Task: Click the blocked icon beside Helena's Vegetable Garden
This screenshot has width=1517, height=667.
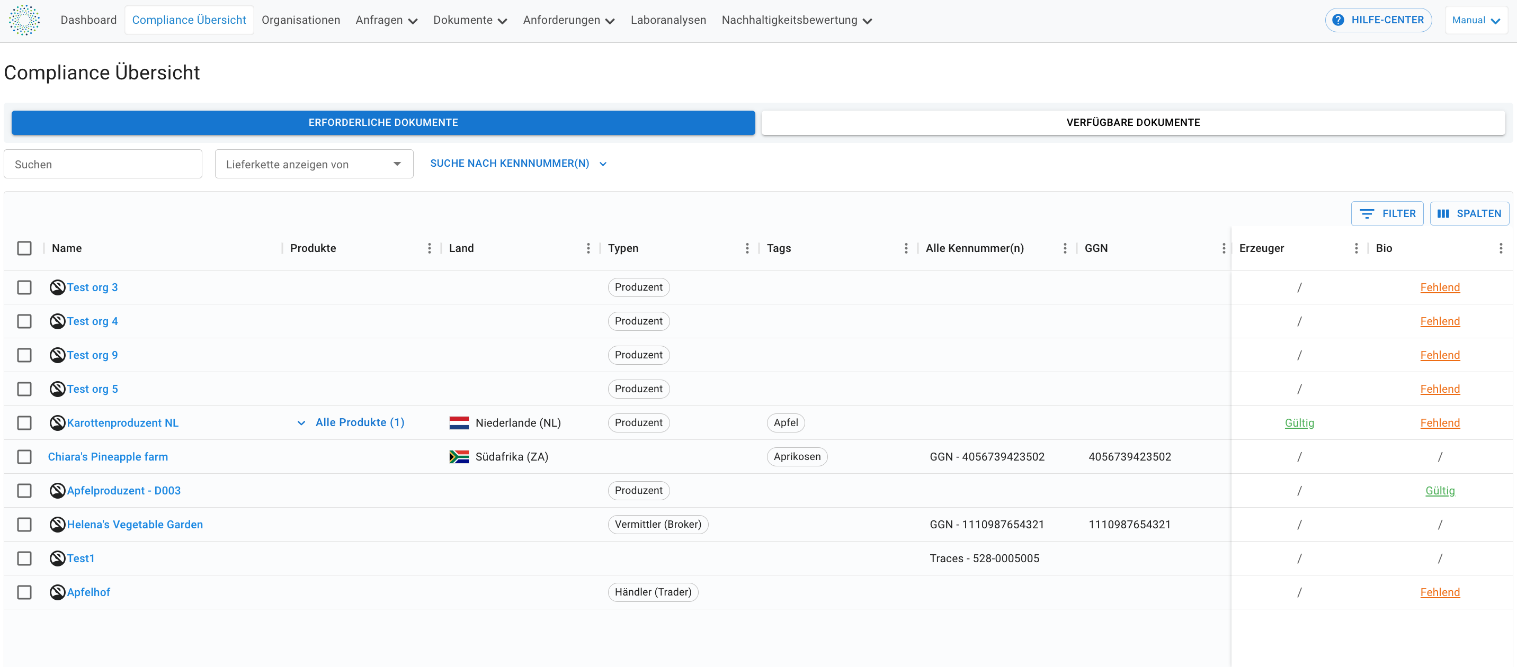Action: (x=57, y=525)
